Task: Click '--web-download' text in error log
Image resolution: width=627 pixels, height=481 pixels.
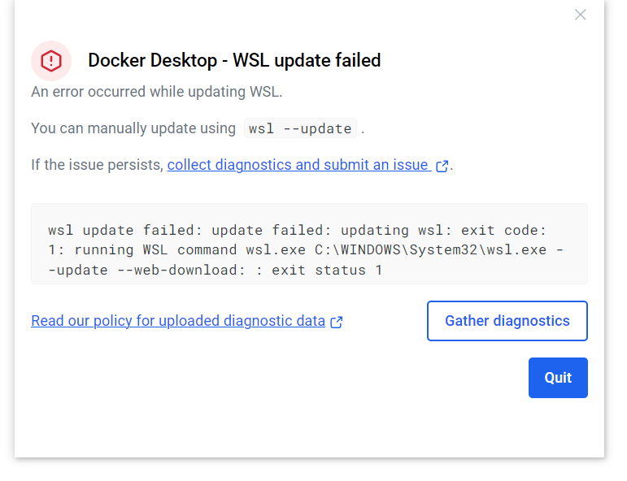Action: coord(176,271)
